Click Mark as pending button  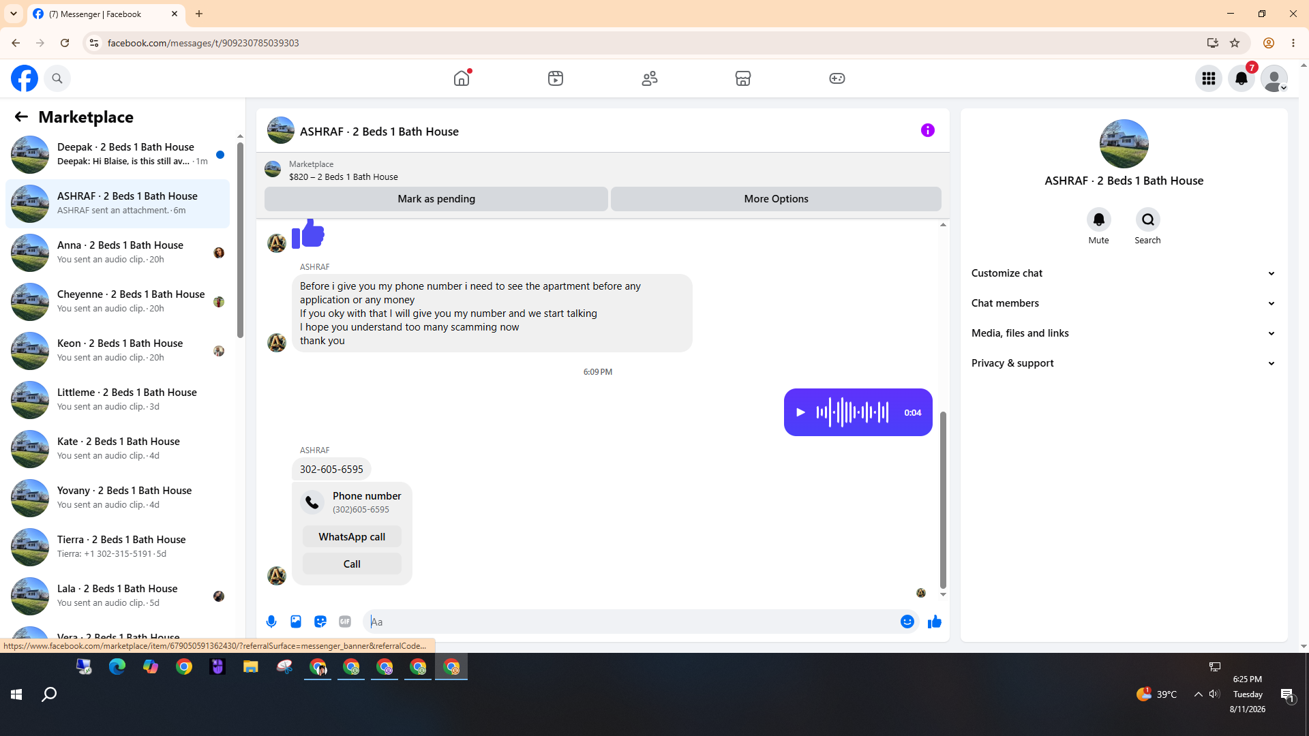coord(436,199)
